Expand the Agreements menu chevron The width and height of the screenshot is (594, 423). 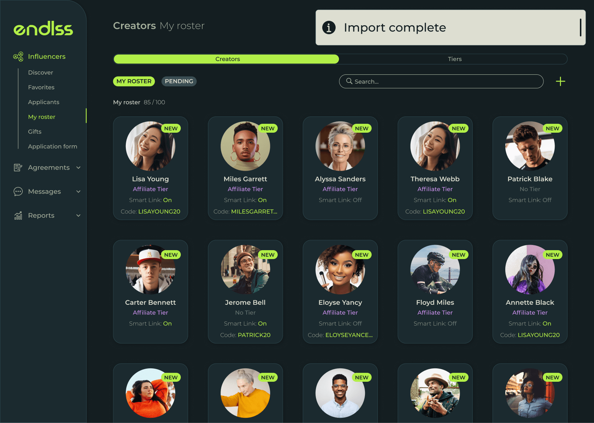pos(78,168)
